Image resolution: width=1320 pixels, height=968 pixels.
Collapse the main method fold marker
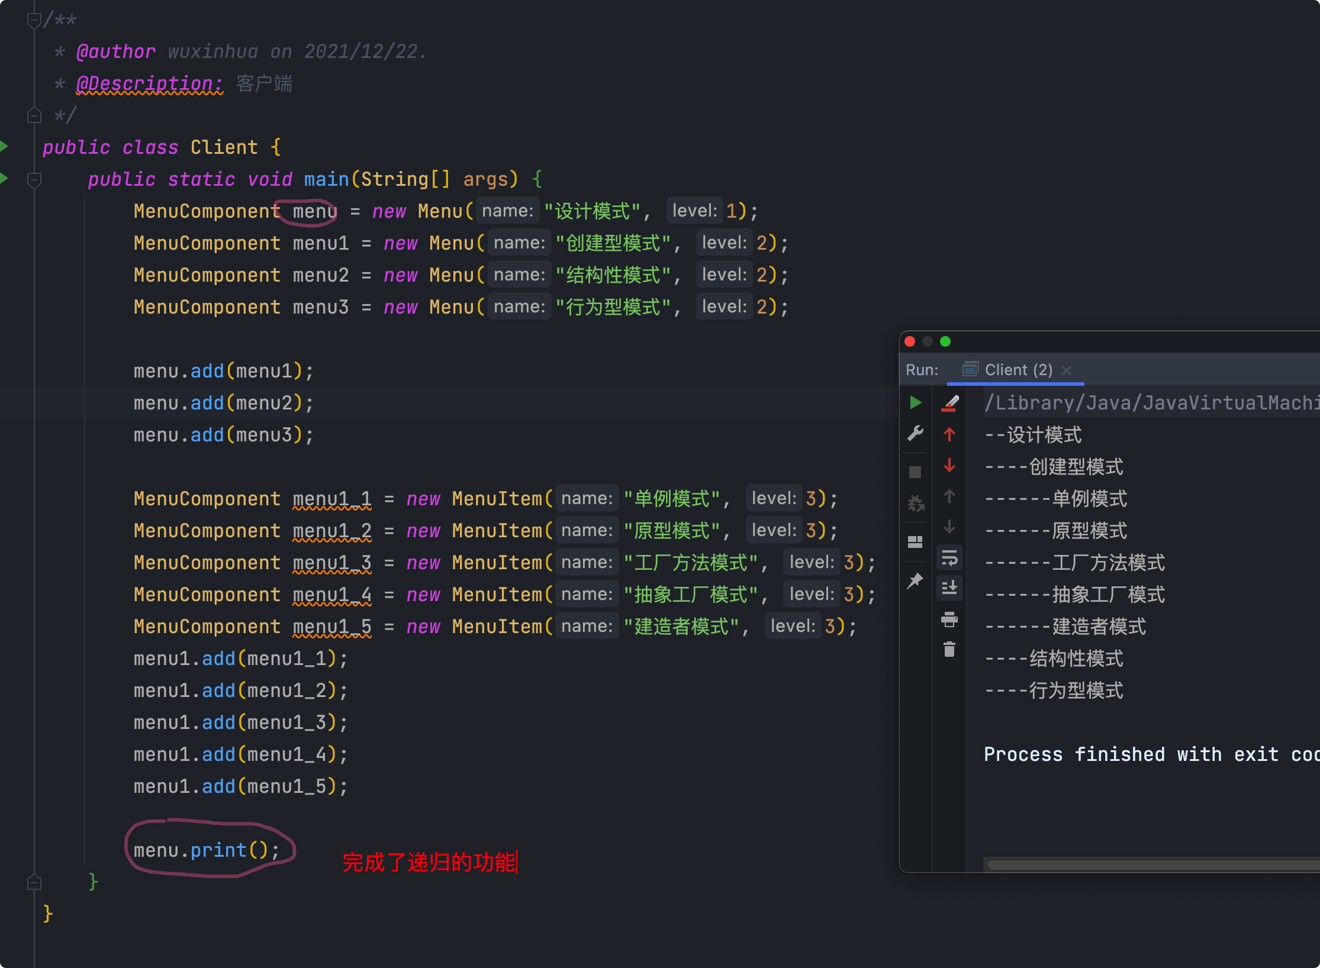click(34, 179)
